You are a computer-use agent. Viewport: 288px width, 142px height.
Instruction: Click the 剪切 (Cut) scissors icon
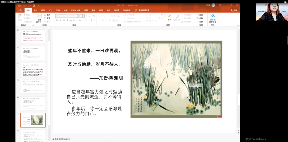pyautogui.click(x=24, y=15)
